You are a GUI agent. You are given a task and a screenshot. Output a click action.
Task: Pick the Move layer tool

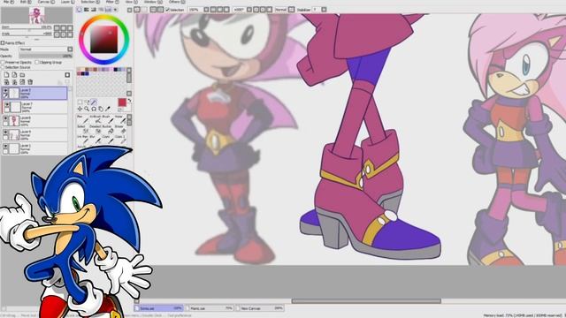click(80, 109)
